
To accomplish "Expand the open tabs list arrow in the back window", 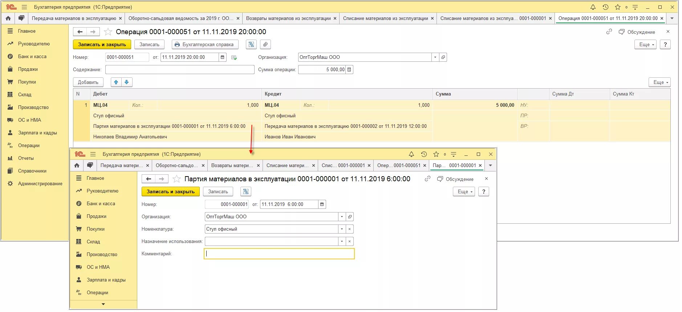I will click(672, 18).
